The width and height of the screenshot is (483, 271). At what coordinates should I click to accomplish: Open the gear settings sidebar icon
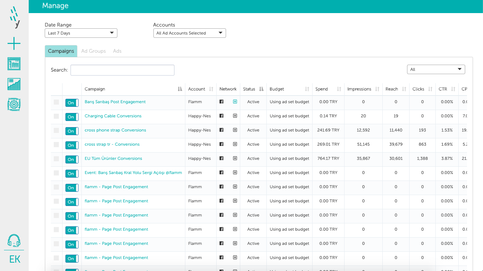pos(14,105)
